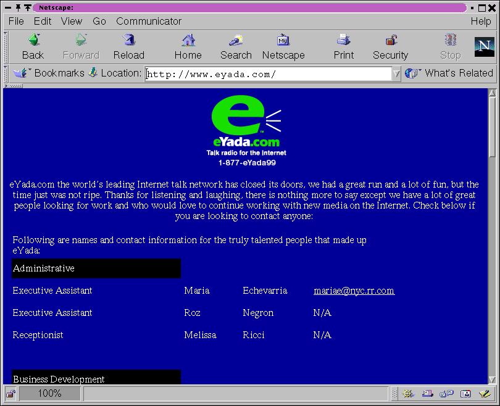This screenshot has width=500, height=406.
Task: Click the status bar security padlock
Action: click(x=11, y=394)
